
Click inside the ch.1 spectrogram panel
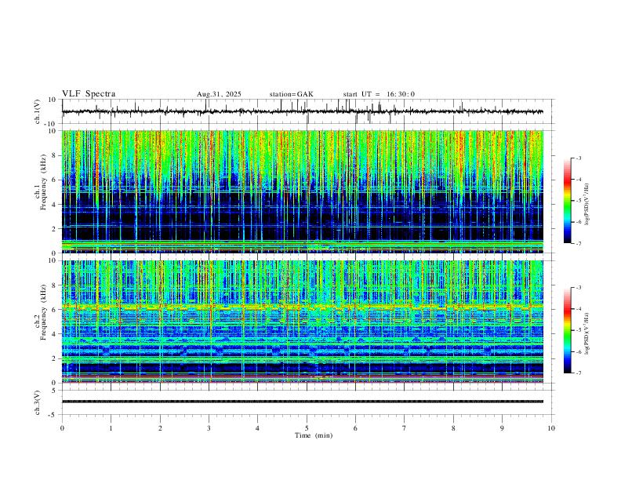tap(303, 191)
